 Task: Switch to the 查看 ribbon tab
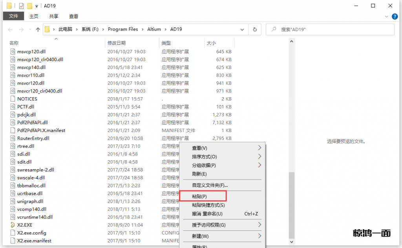(73, 16)
